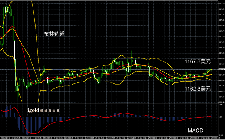Screen dimensions: 225x140
Task: Click the chart shift triangle marker at top
Action: click(x=164, y=1)
